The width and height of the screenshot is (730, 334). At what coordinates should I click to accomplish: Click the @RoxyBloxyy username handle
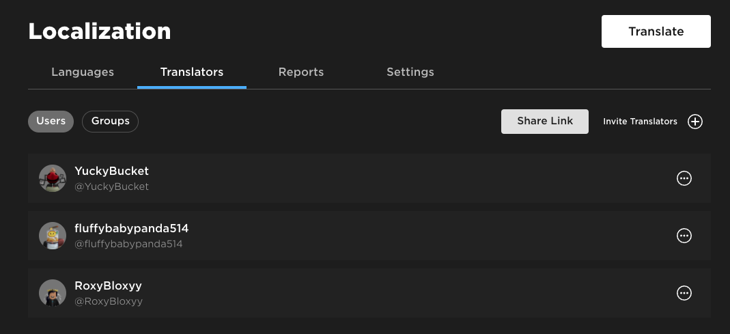[108, 301]
